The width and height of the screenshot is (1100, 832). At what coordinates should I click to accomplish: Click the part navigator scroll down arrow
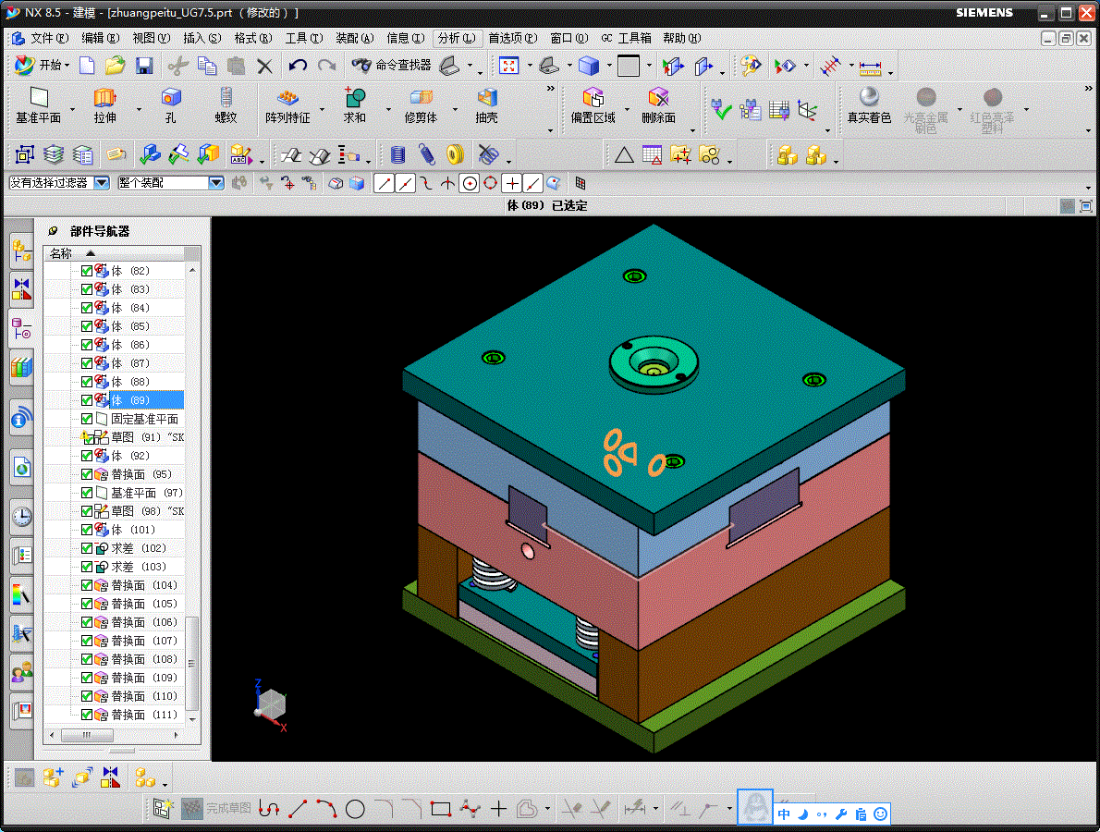point(192,719)
